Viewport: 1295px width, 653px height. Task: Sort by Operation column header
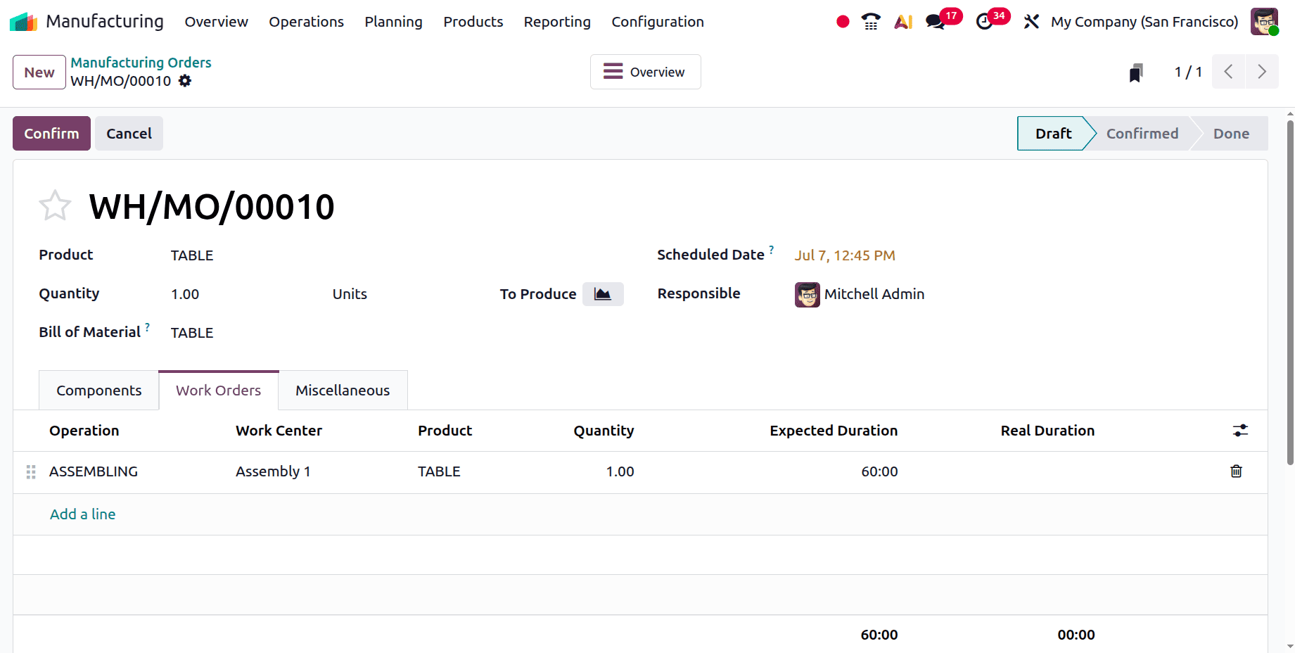coord(84,431)
